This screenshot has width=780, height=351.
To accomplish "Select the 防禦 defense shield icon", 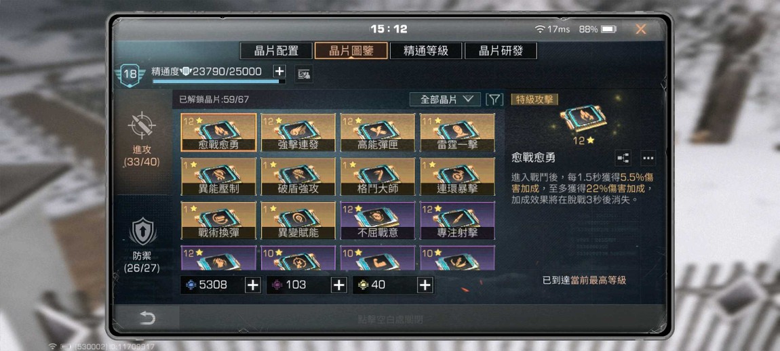I will (x=142, y=232).
